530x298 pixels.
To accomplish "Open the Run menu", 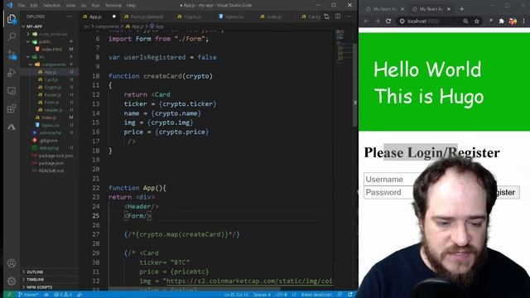I will [x=96, y=6].
